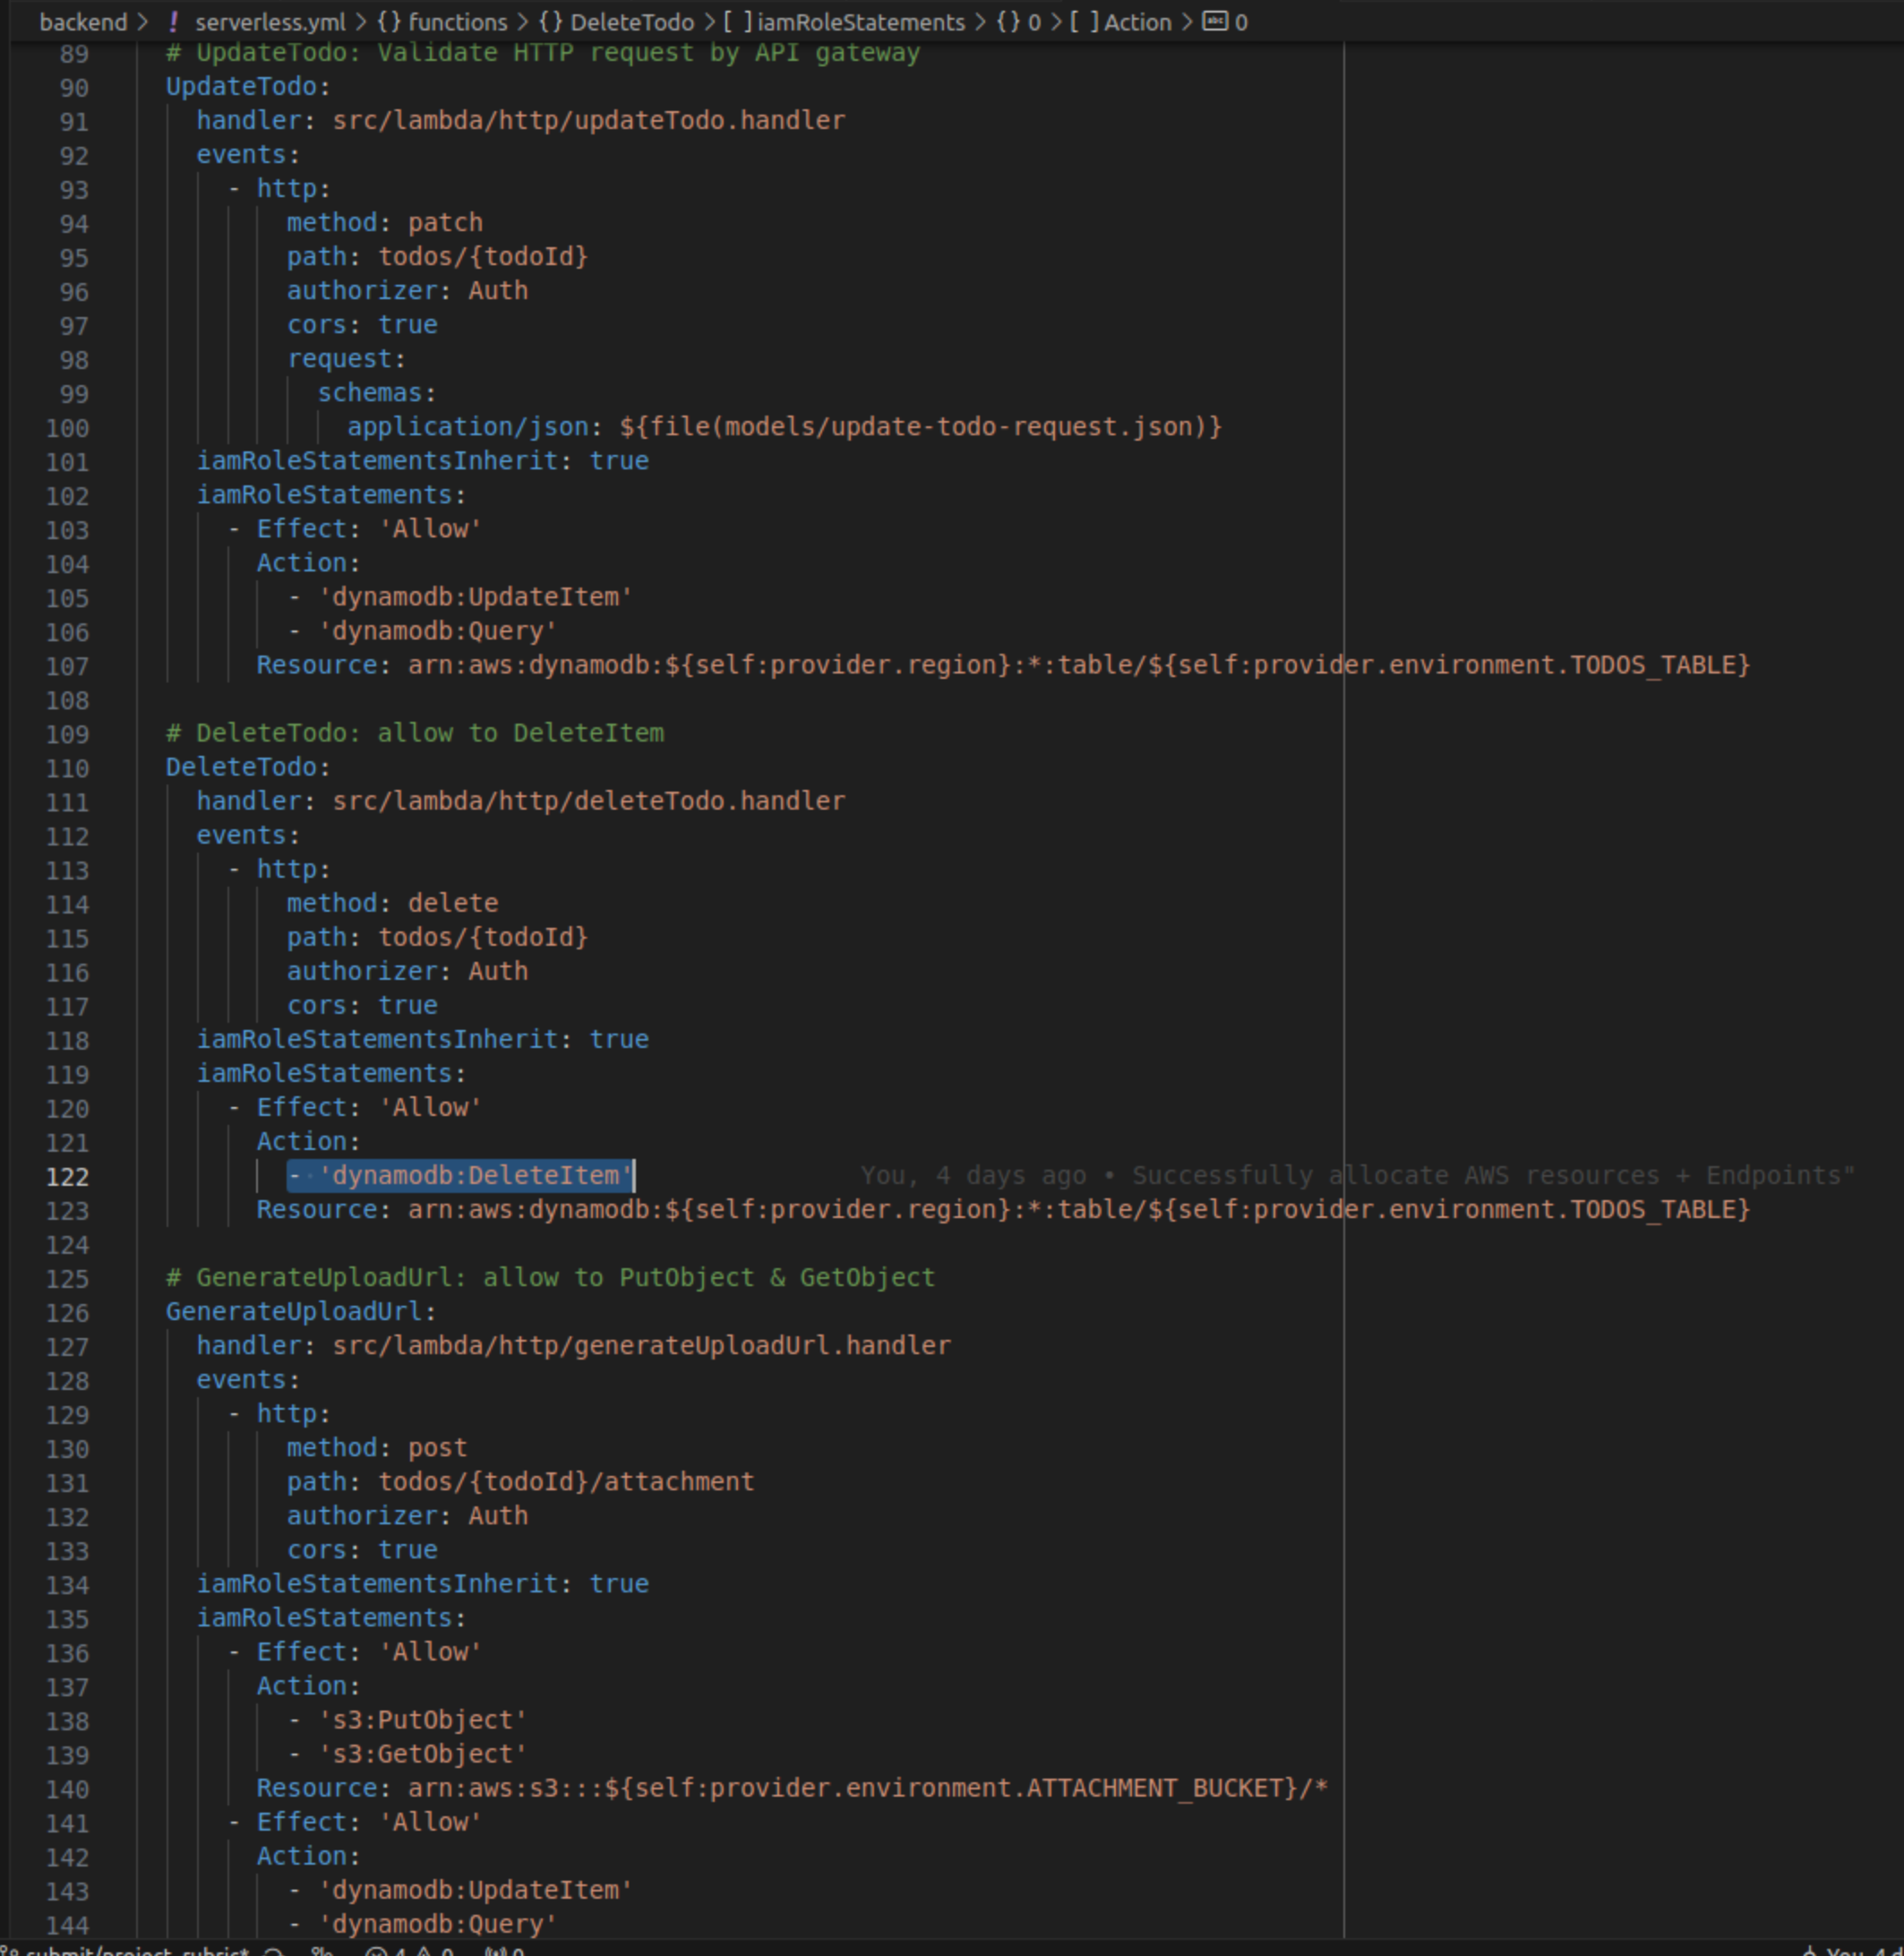Click the ATTACHMENT_BUCKET resource ARN on line 140
Viewport: 1904px width, 1956px height.
[x=868, y=1788]
